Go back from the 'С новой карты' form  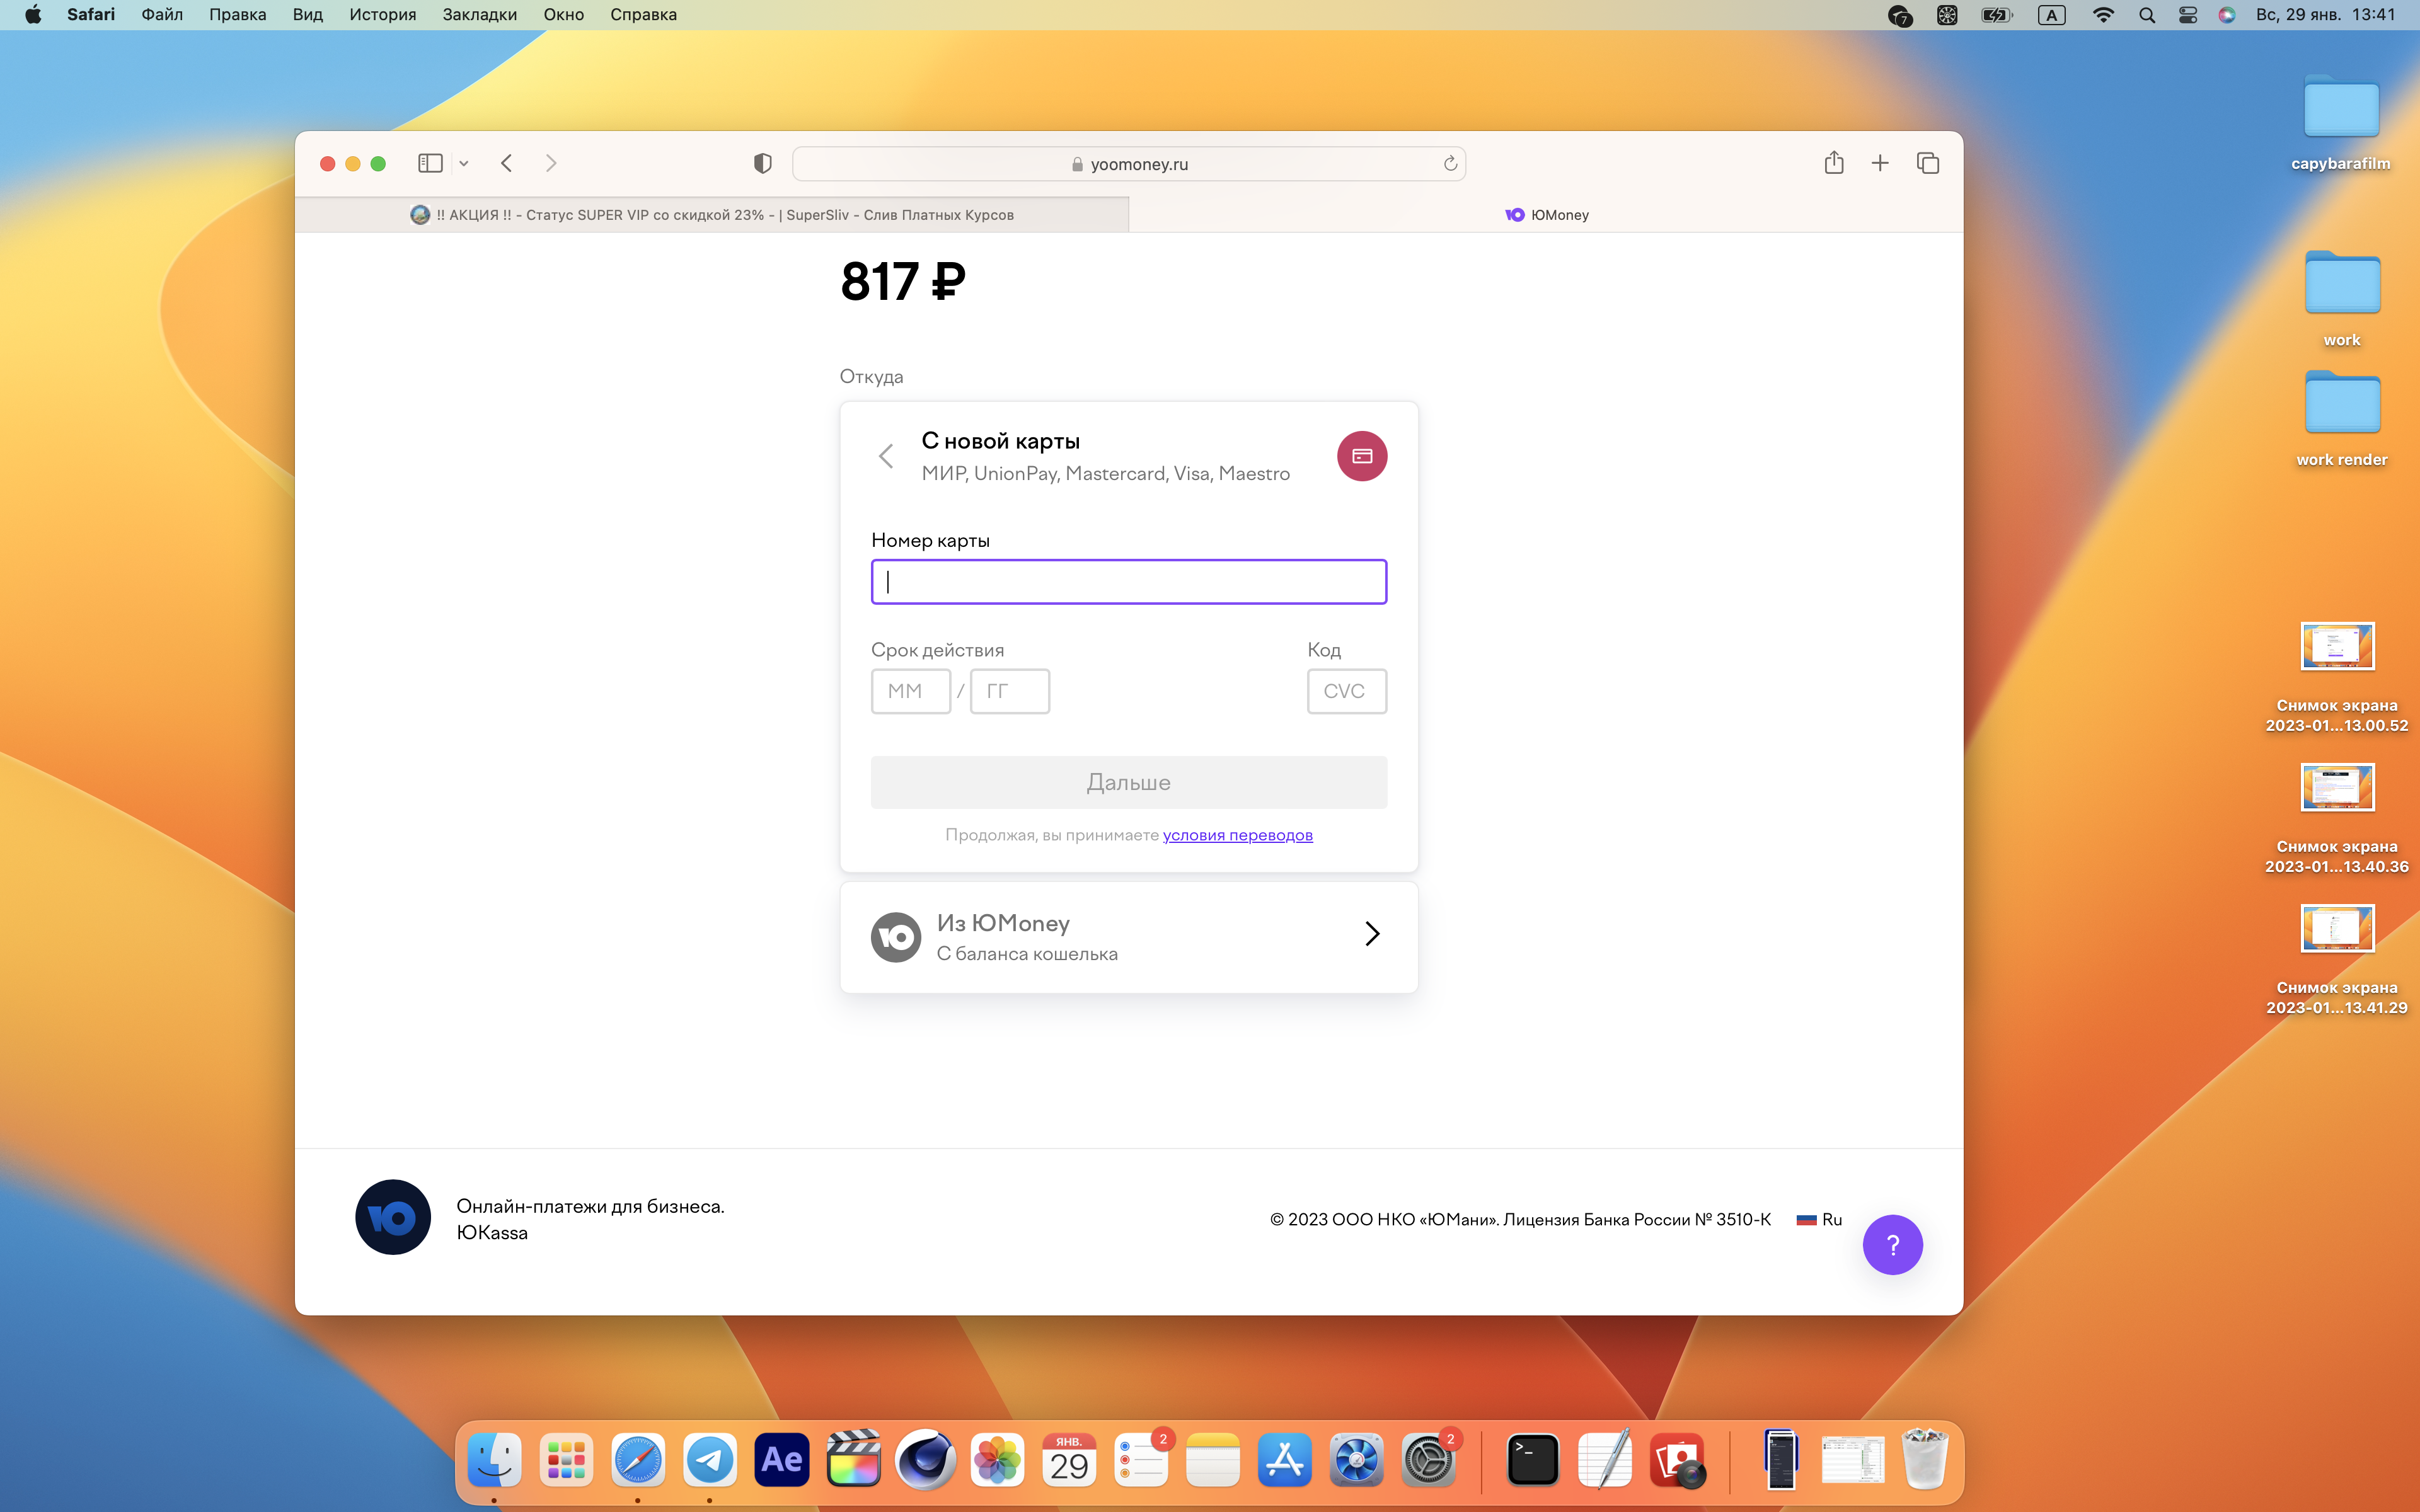pyautogui.click(x=886, y=456)
